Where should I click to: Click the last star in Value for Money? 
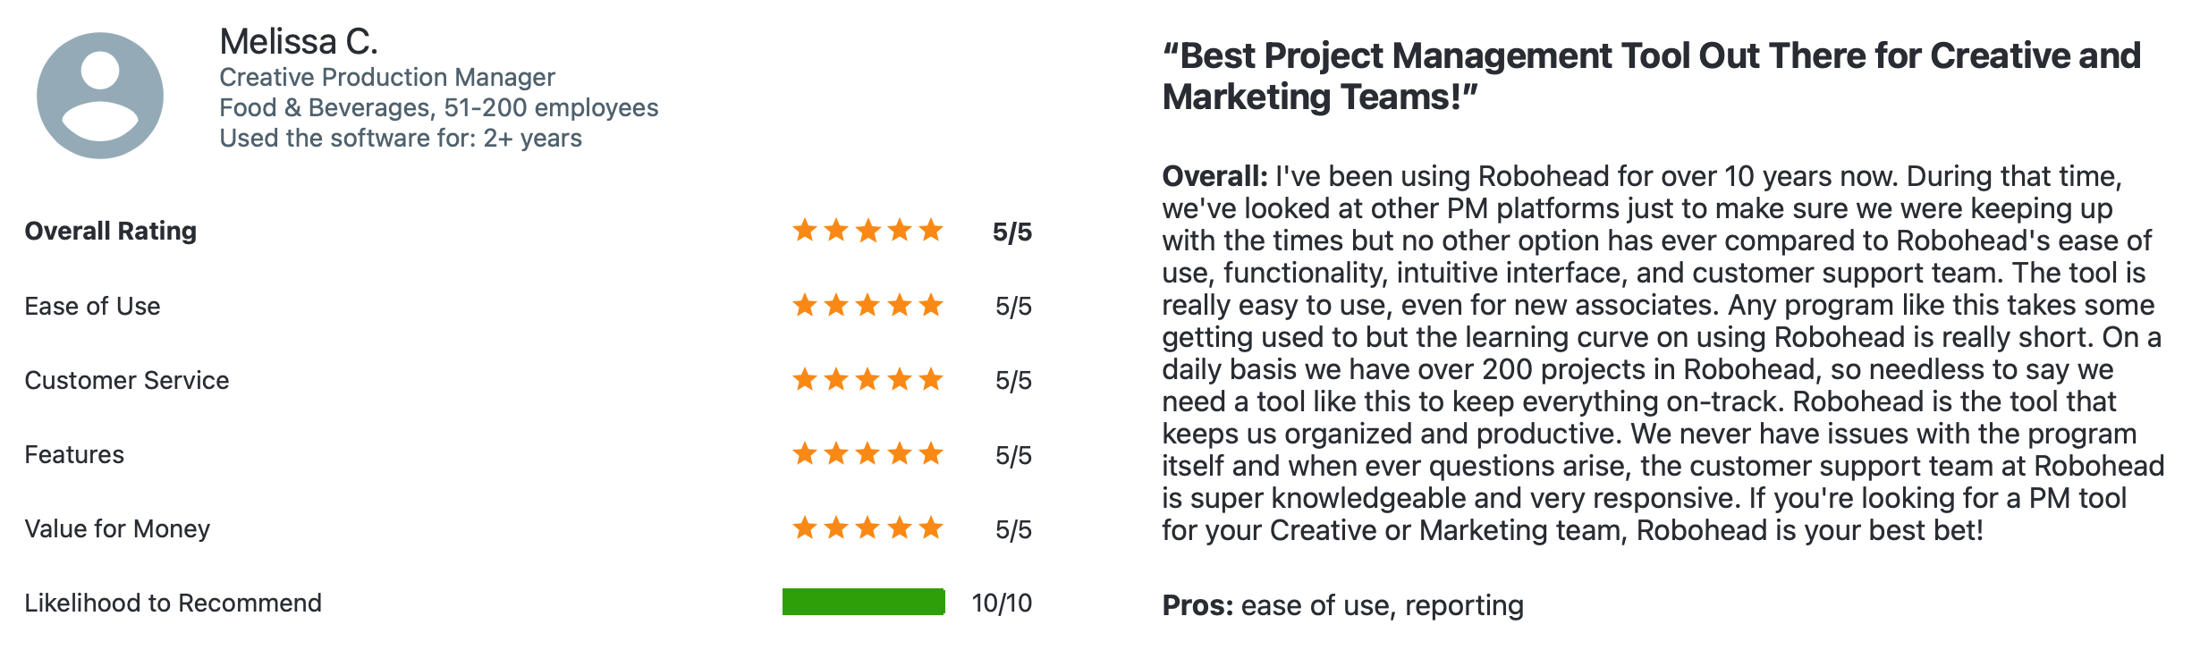coord(931,528)
